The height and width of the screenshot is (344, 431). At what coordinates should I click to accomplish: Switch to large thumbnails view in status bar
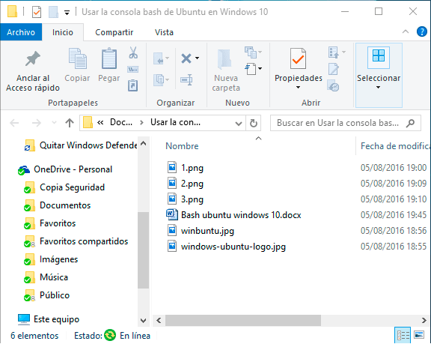tap(419, 335)
